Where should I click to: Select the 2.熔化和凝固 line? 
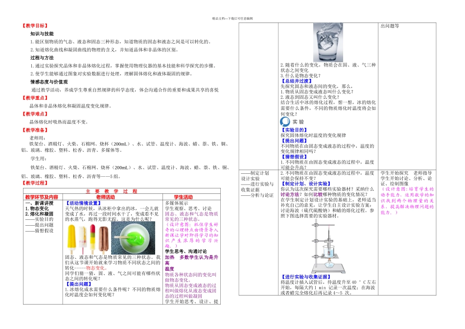pyautogui.click(x=40, y=214)
